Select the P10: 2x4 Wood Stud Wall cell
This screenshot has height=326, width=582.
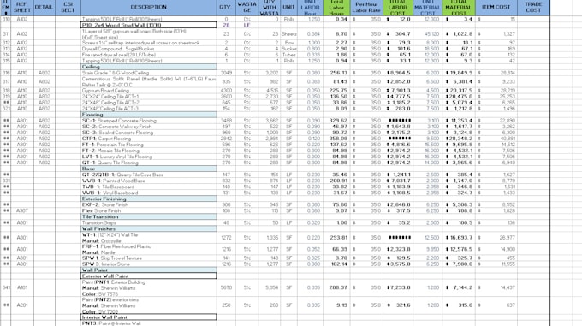pos(148,25)
